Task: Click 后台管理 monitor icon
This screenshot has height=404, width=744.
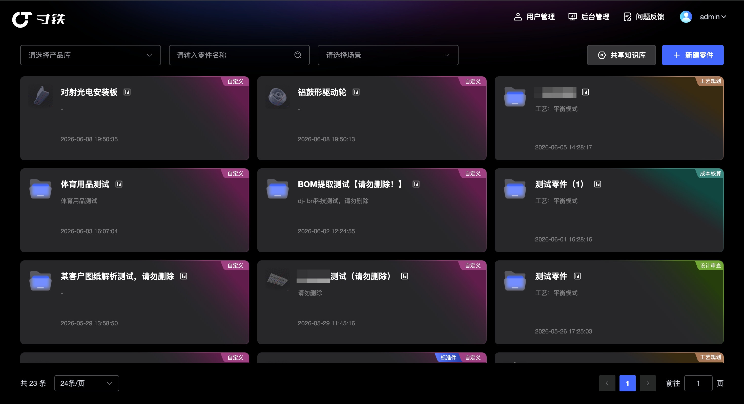Action: point(572,17)
